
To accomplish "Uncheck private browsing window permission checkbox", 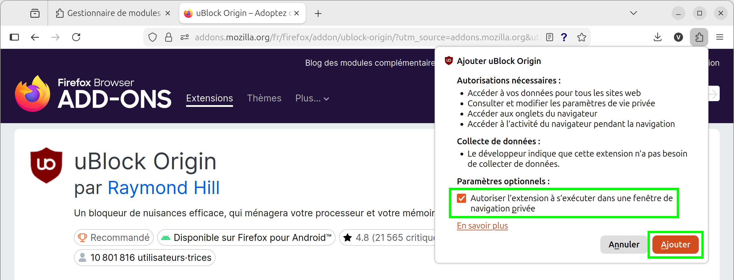I will 461,198.
